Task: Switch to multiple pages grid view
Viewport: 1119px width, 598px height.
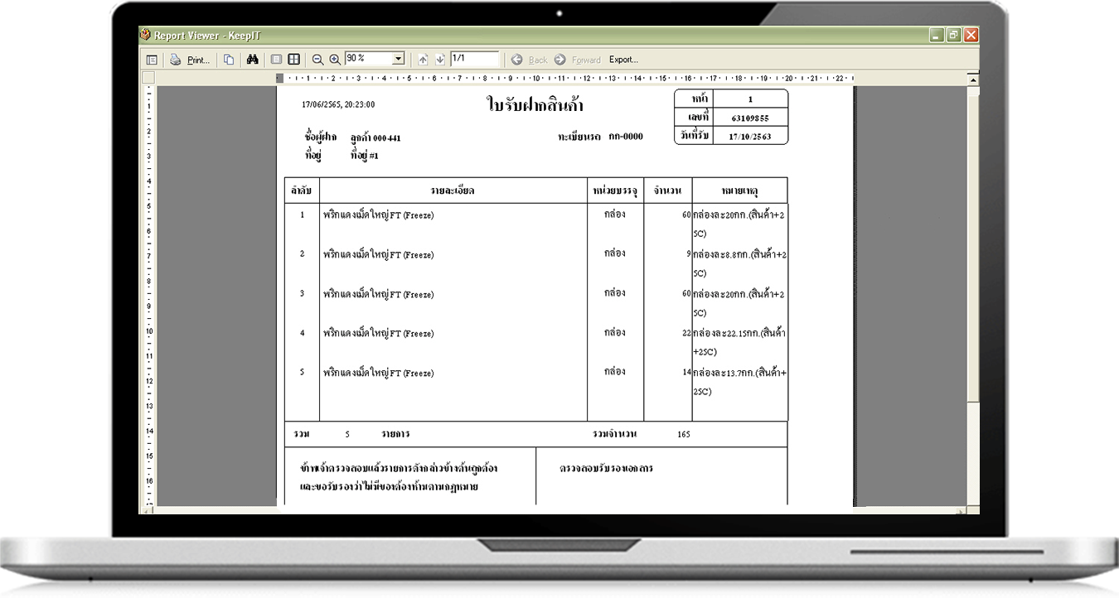Action: pos(293,60)
